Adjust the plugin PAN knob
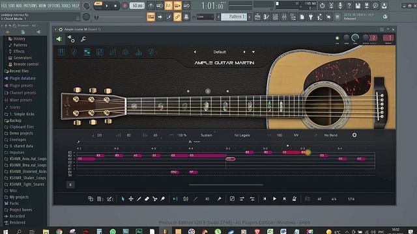 (346, 38)
